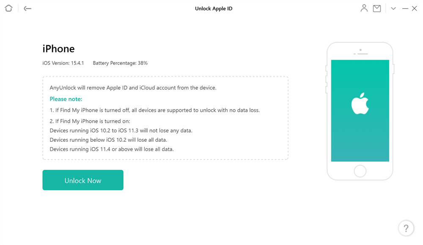Viewport: 423px width, 245px height.
Task: Open the mail feedback envelope icon
Action: tap(377, 8)
